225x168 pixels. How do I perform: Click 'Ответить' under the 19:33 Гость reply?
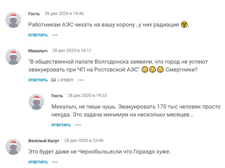point(61,125)
